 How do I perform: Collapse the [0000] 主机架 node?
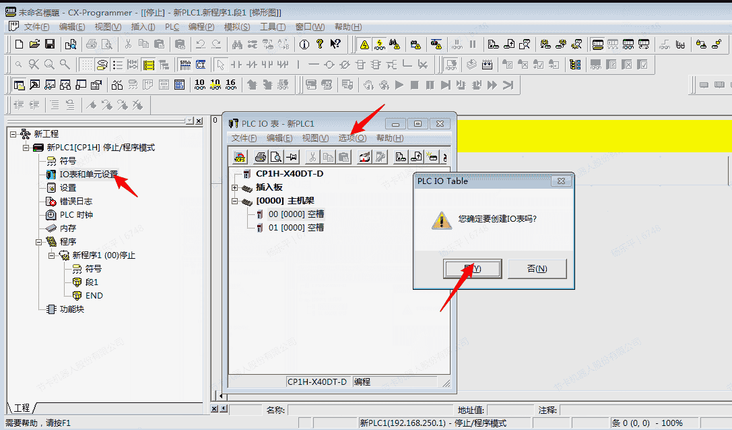(235, 201)
